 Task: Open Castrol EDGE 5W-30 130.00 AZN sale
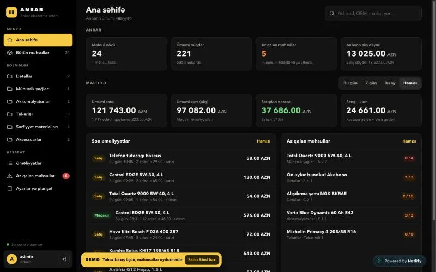[x=181, y=177]
